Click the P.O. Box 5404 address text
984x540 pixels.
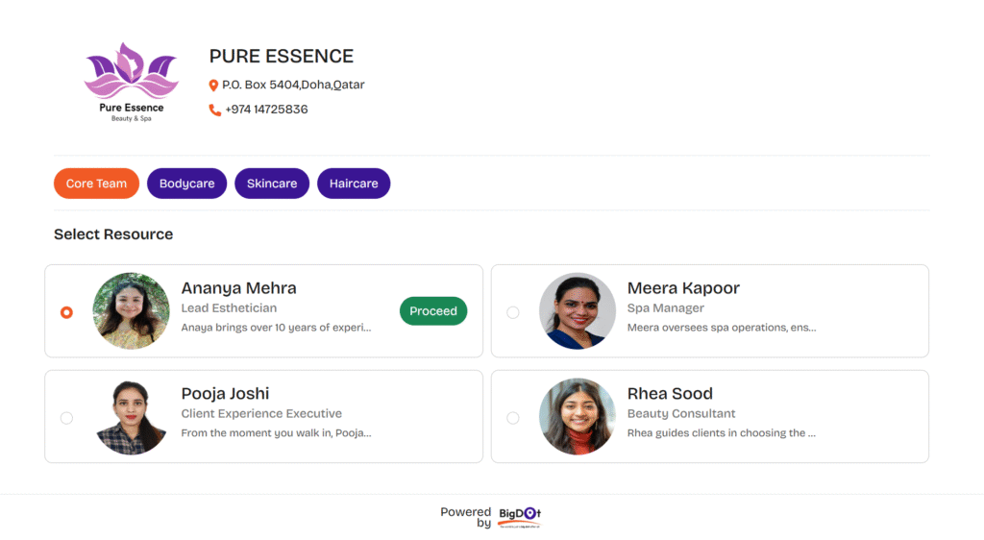[x=293, y=85]
